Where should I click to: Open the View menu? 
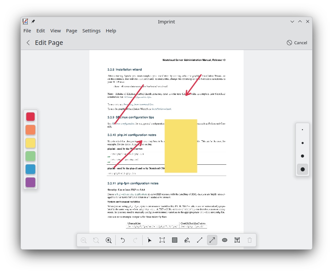point(55,31)
